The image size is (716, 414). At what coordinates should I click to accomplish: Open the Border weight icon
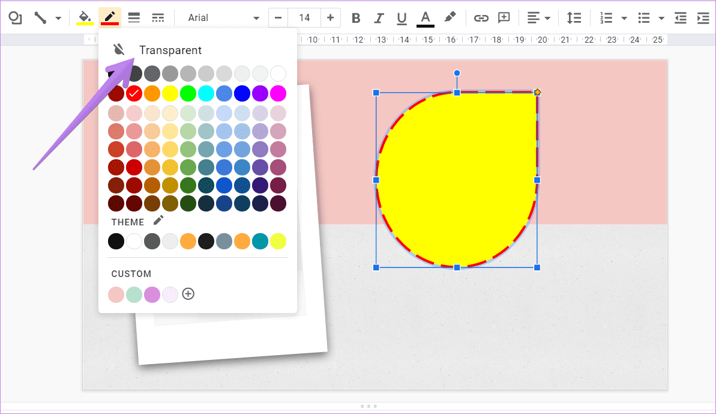(x=134, y=18)
